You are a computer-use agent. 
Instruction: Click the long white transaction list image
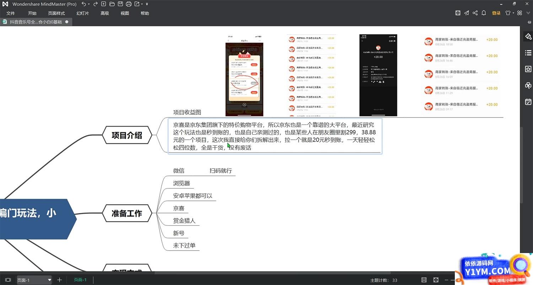click(312, 75)
